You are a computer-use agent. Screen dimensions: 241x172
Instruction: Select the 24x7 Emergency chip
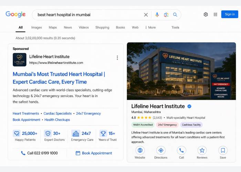pos(167,125)
